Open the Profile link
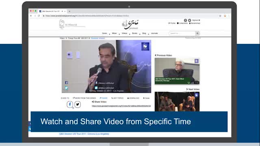Screen dimensions: 260x146 tap(172, 23)
